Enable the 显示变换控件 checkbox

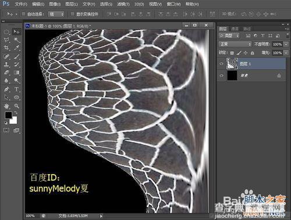(72, 14)
